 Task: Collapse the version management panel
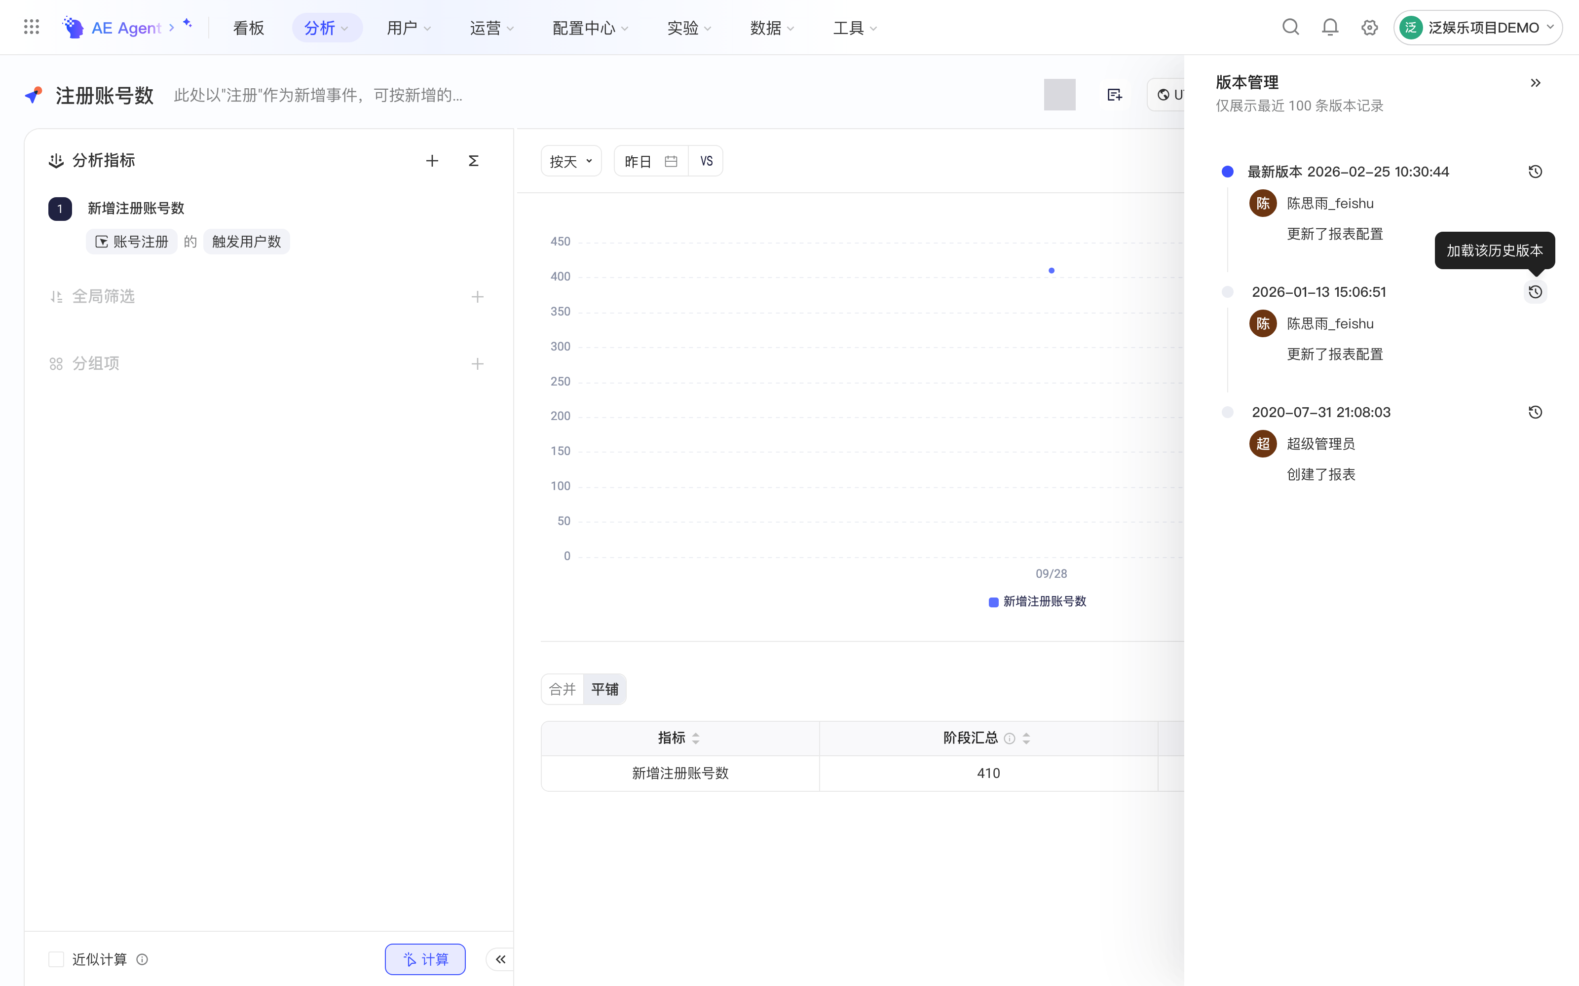(1535, 83)
